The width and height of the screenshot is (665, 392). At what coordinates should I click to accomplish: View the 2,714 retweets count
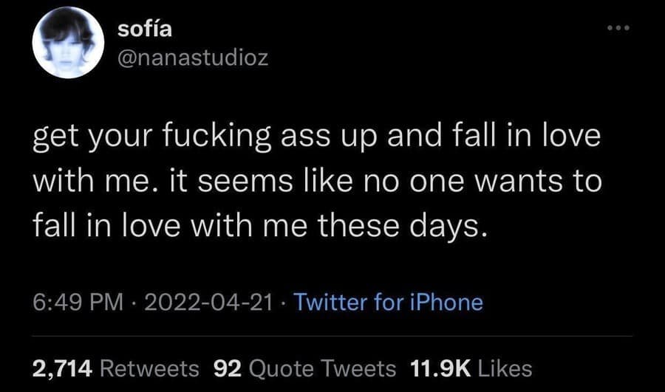pos(62,367)
